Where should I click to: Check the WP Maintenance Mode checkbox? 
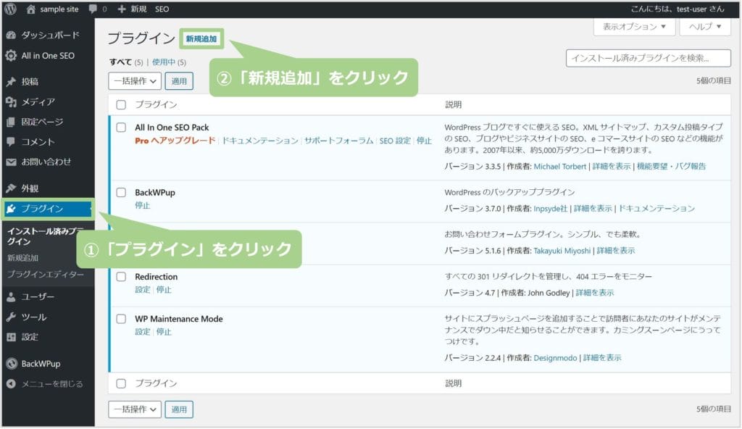121,319
